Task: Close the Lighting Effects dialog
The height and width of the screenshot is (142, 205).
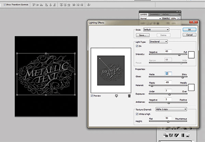Action: [194, 22]
